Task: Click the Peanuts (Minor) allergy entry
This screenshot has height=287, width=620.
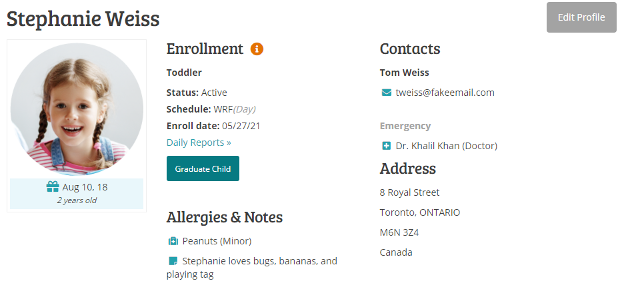Action: pyautogui.click(x=217, y=241)
